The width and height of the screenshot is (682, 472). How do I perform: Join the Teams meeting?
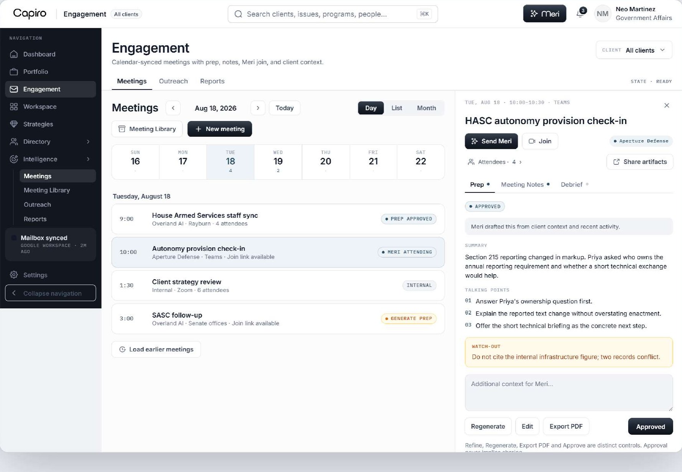tap(540, 141)
